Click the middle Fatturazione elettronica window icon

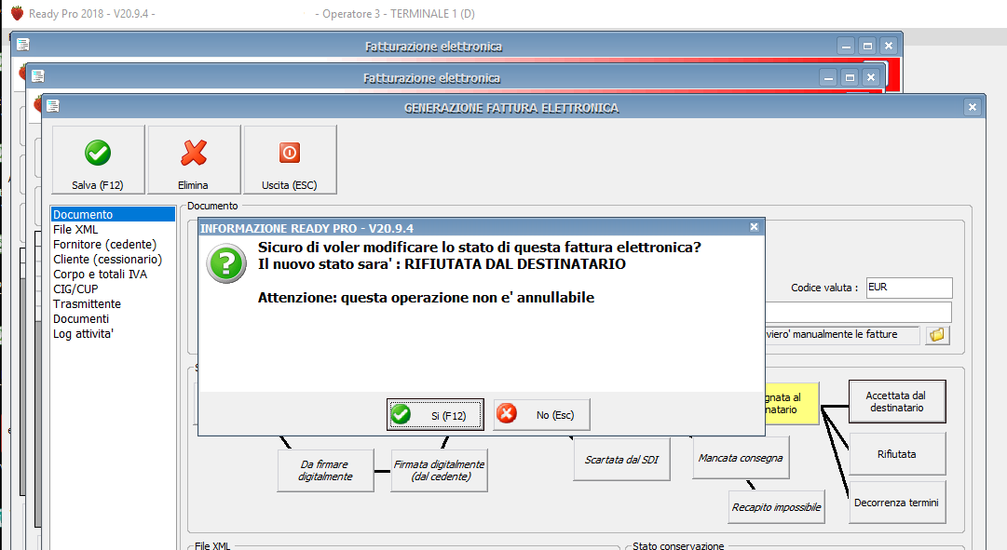click(38, 76)
